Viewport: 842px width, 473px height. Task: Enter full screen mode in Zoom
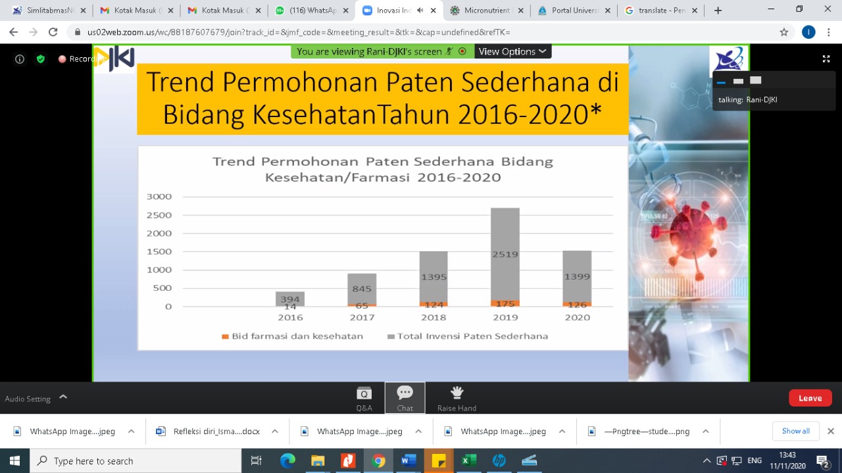[x=826, y=59]
